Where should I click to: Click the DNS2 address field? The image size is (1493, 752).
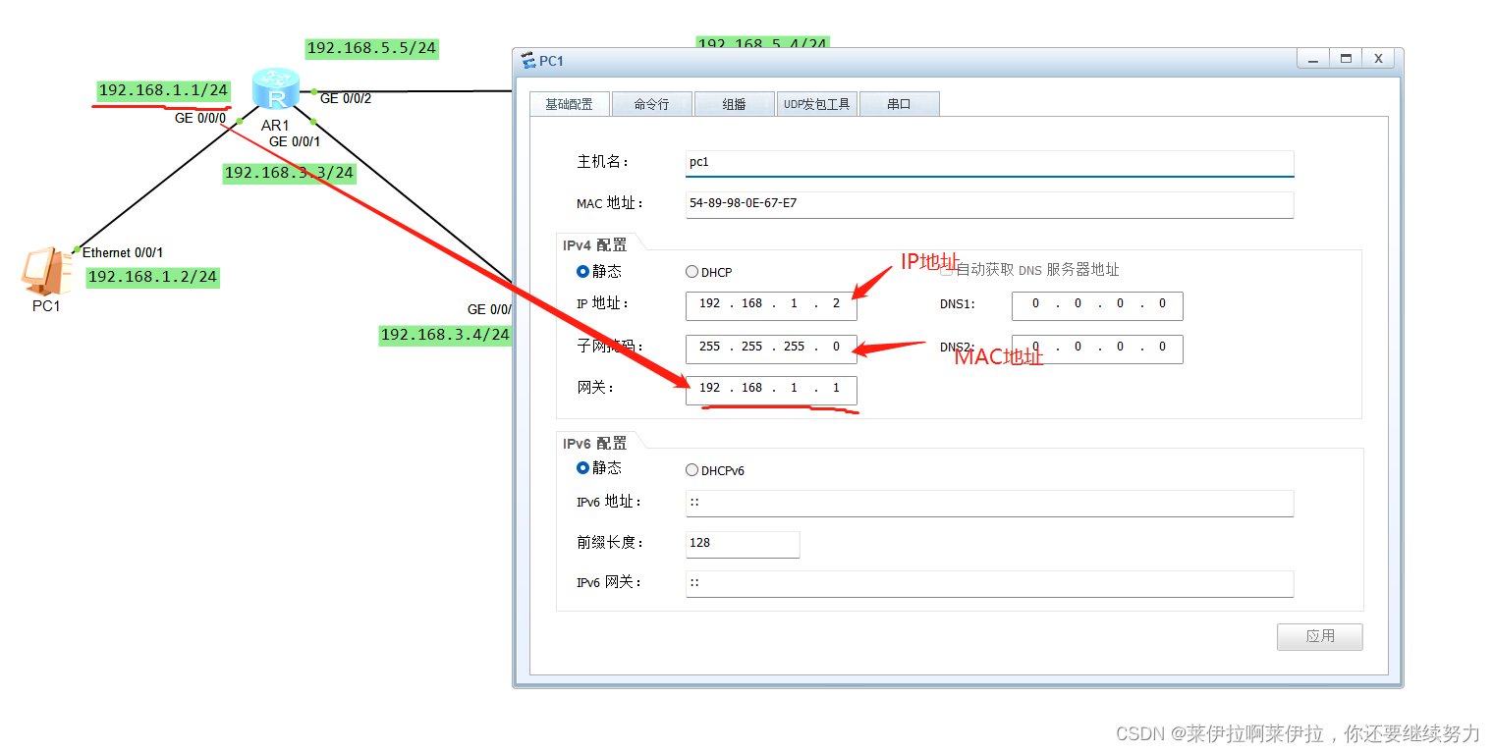(x=1097, y=349)
